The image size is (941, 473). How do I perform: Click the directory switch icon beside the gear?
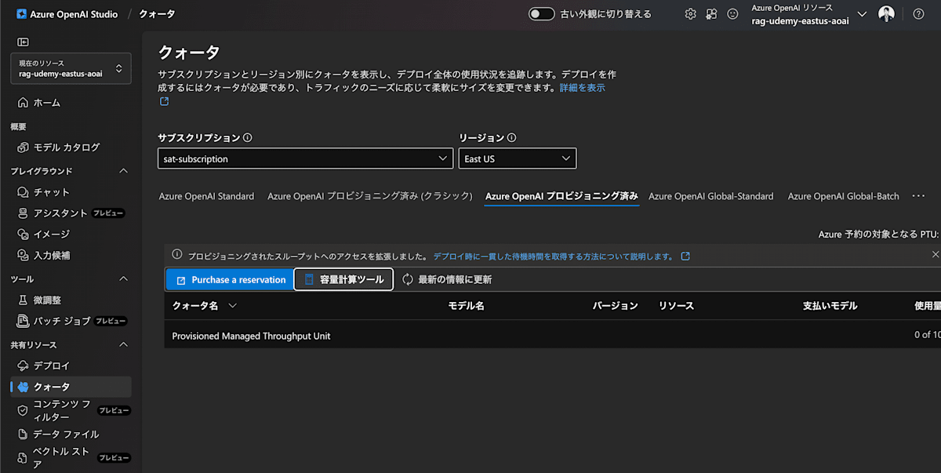(x=711, y=14)
